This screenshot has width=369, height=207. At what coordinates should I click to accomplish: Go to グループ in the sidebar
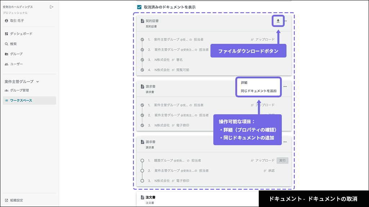[x=30, y=54]
